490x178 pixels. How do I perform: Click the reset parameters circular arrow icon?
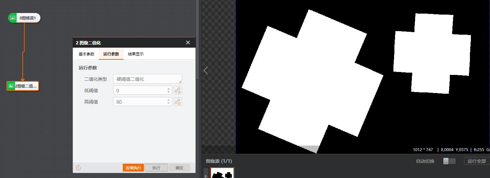(78, 168)
